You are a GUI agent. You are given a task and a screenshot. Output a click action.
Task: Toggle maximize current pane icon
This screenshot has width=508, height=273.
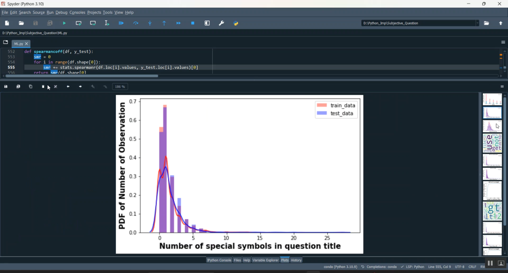[207, 23]
